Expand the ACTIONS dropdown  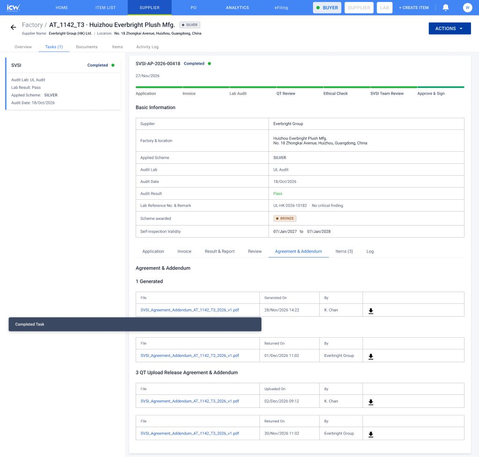point(450,29)
